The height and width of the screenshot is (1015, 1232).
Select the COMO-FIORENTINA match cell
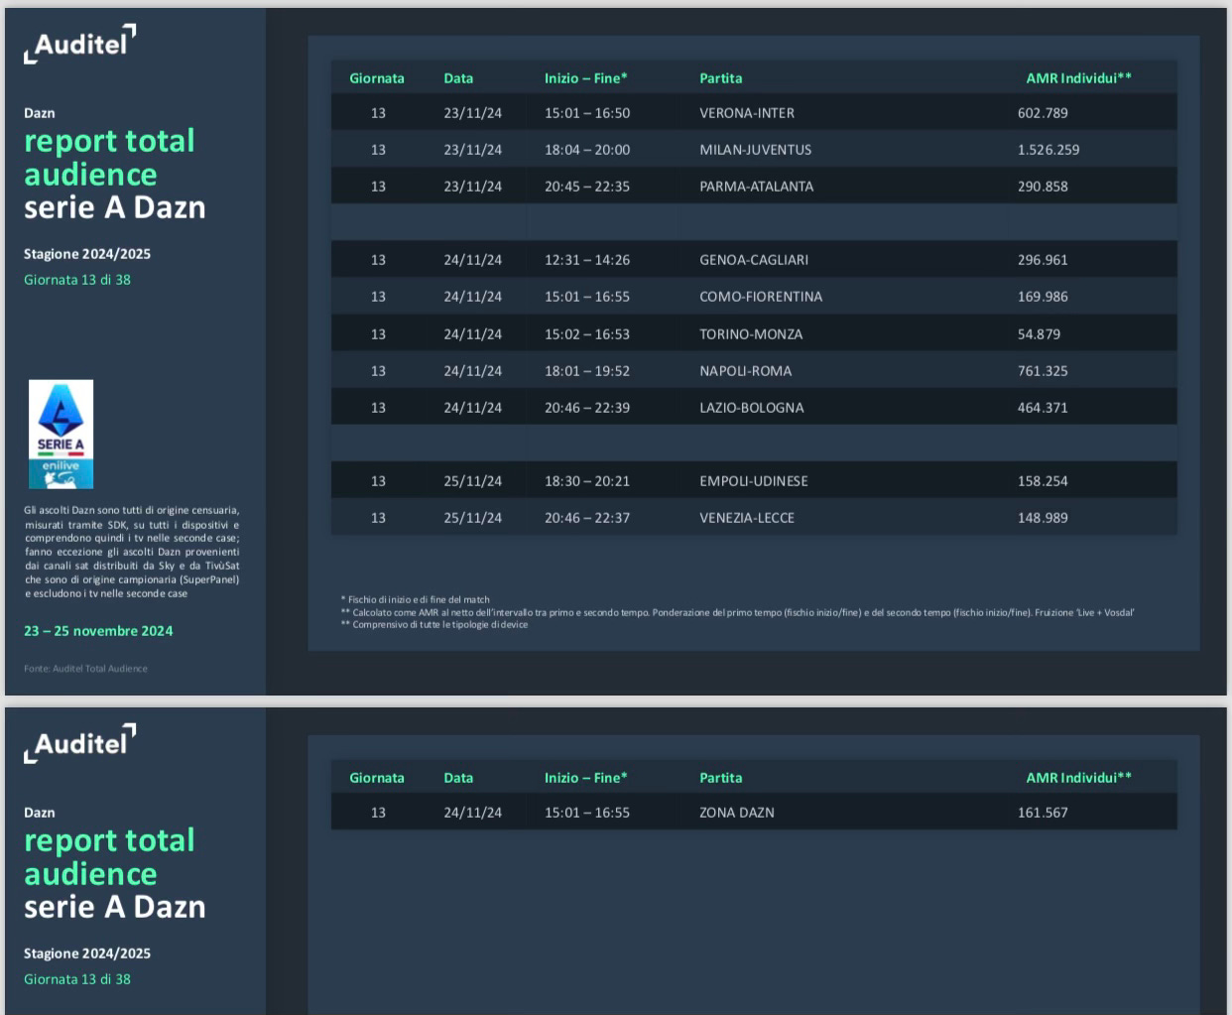[x=761, y=297]
